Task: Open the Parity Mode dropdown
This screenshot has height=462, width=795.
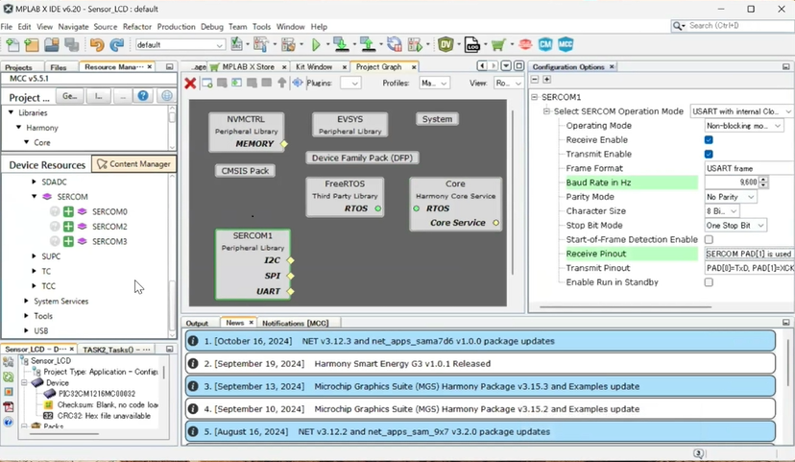Action: point(730,197)
